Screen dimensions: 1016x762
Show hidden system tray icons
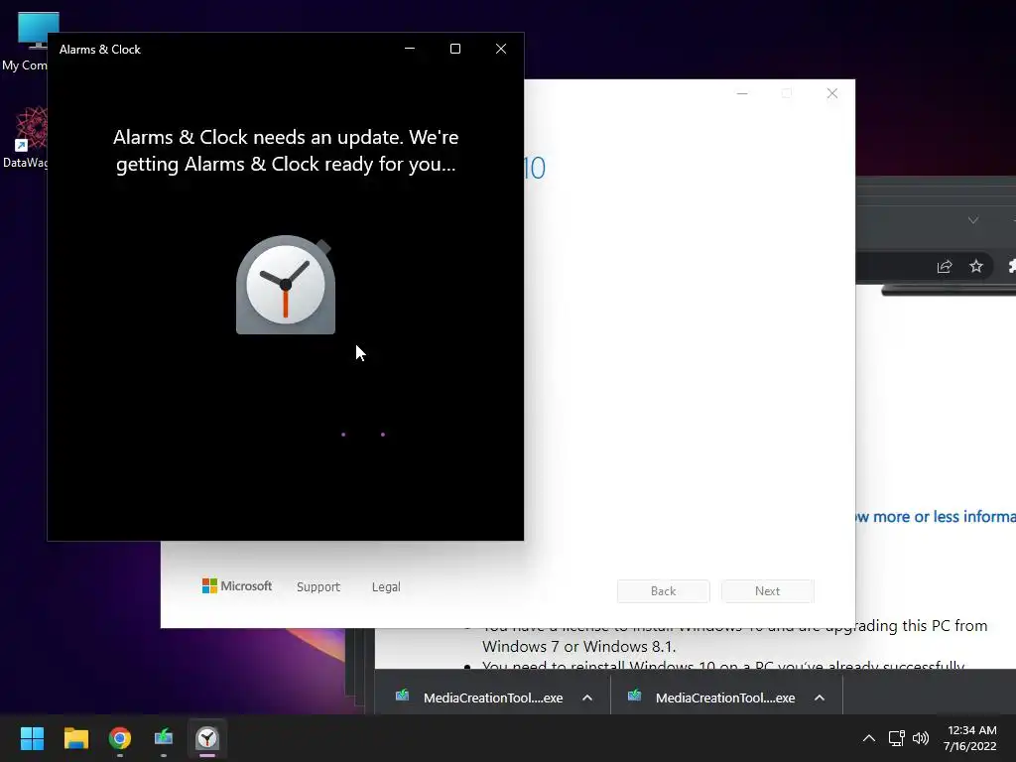click(x=869, y=737)
